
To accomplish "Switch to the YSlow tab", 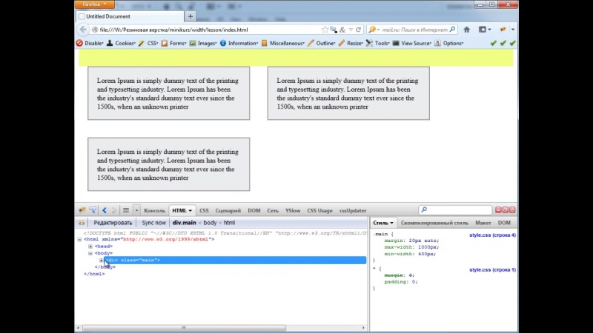I will pyautogui.click(x=293, y=211).
